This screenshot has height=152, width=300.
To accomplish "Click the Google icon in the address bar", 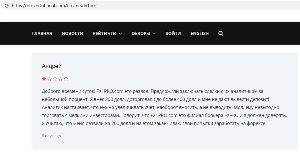I will coord(7,5).
